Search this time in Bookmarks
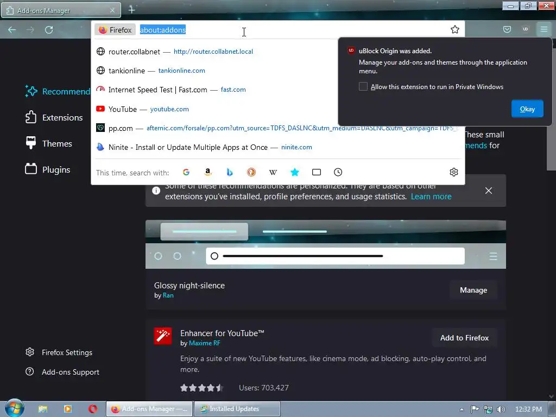 (295, 172)
